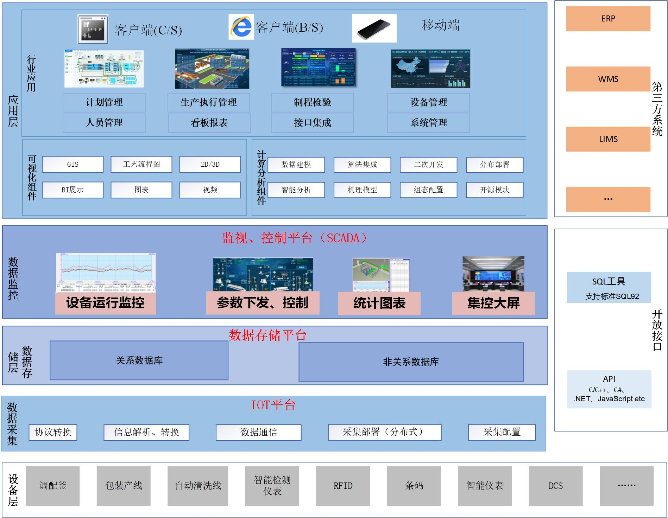The height and width of the screenshot is (518, 668).
Task: Select the 生产执行管理 module
Action: pos(208,102)
